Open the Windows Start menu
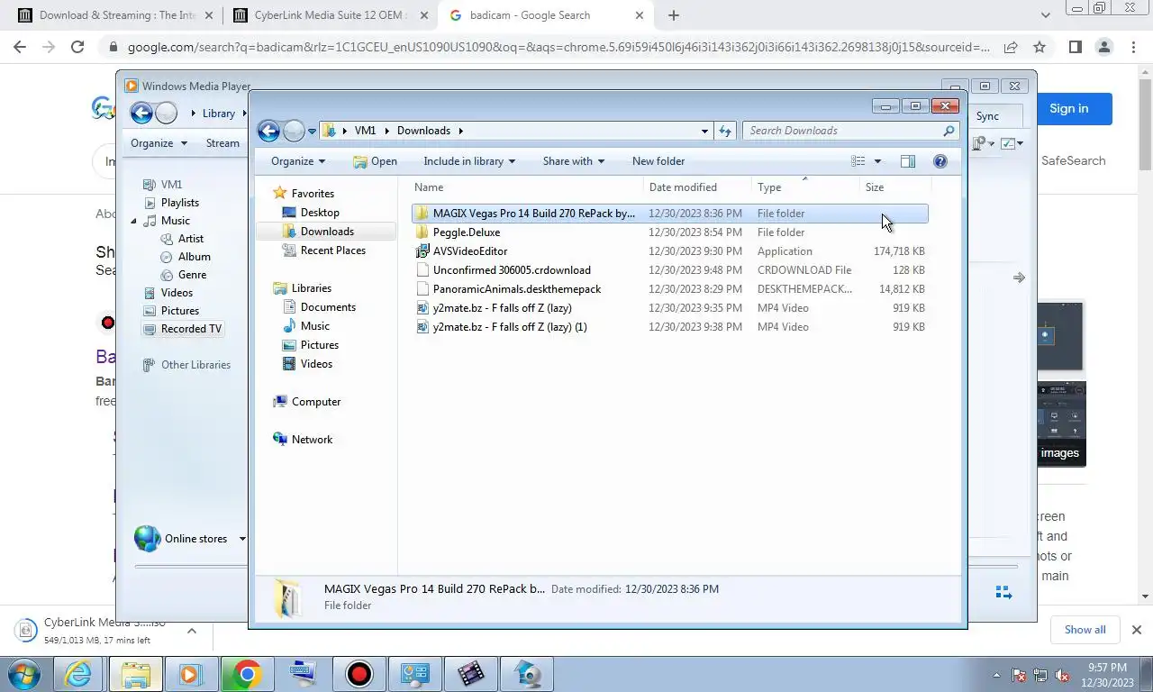 point(24,674)
